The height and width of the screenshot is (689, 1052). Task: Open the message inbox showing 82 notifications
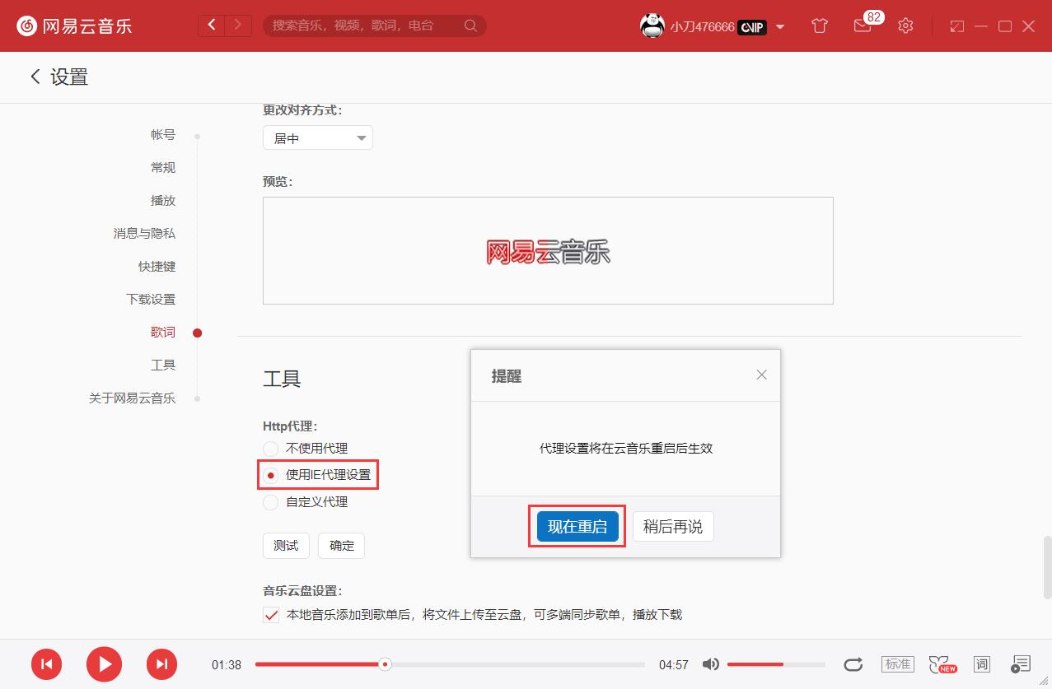[x=863, y=26]
